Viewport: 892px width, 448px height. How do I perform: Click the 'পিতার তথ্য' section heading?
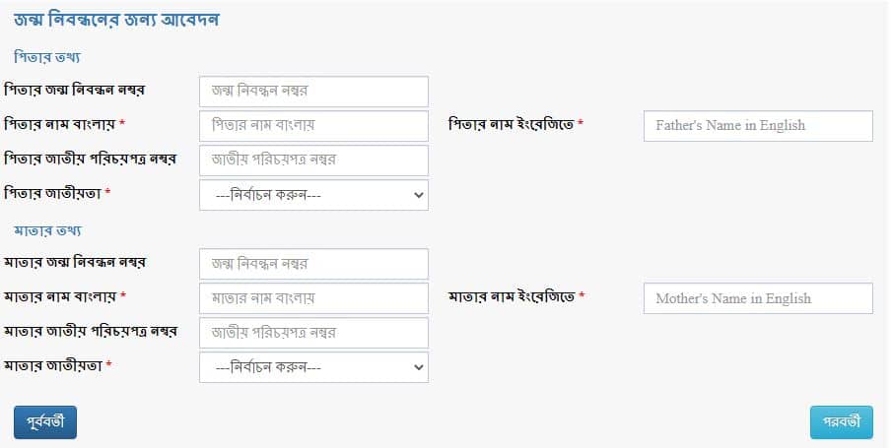click(x=47, y=56)
